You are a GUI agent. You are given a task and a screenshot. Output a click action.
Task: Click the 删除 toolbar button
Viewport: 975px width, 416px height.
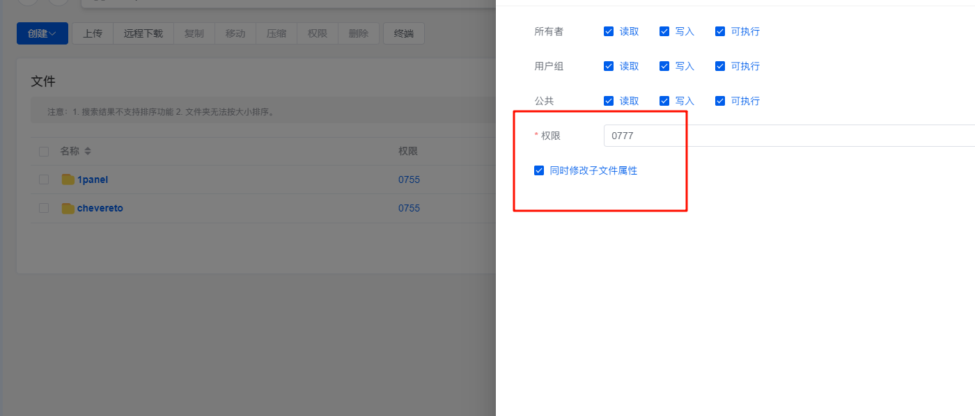(x=359, y=33)
